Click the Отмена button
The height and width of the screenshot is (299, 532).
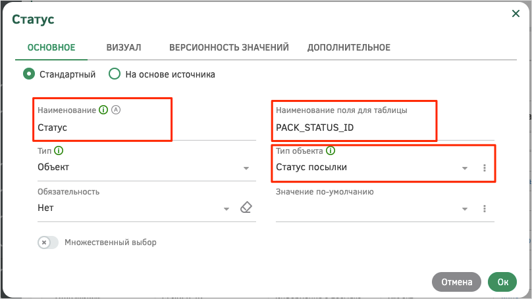point(456,282)
